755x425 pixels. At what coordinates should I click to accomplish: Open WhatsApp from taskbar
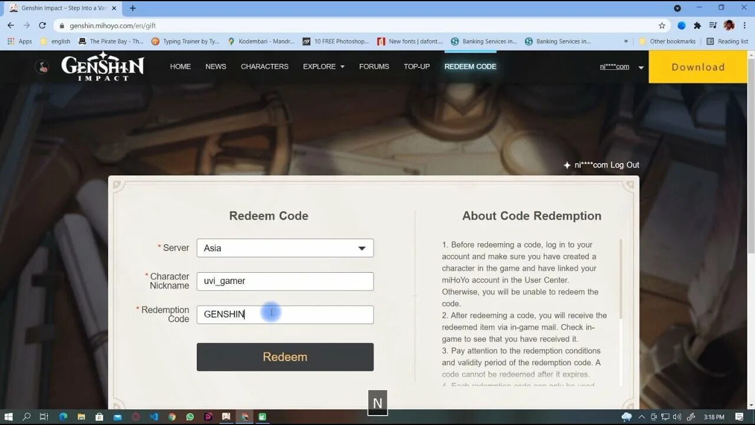(190, 417)
